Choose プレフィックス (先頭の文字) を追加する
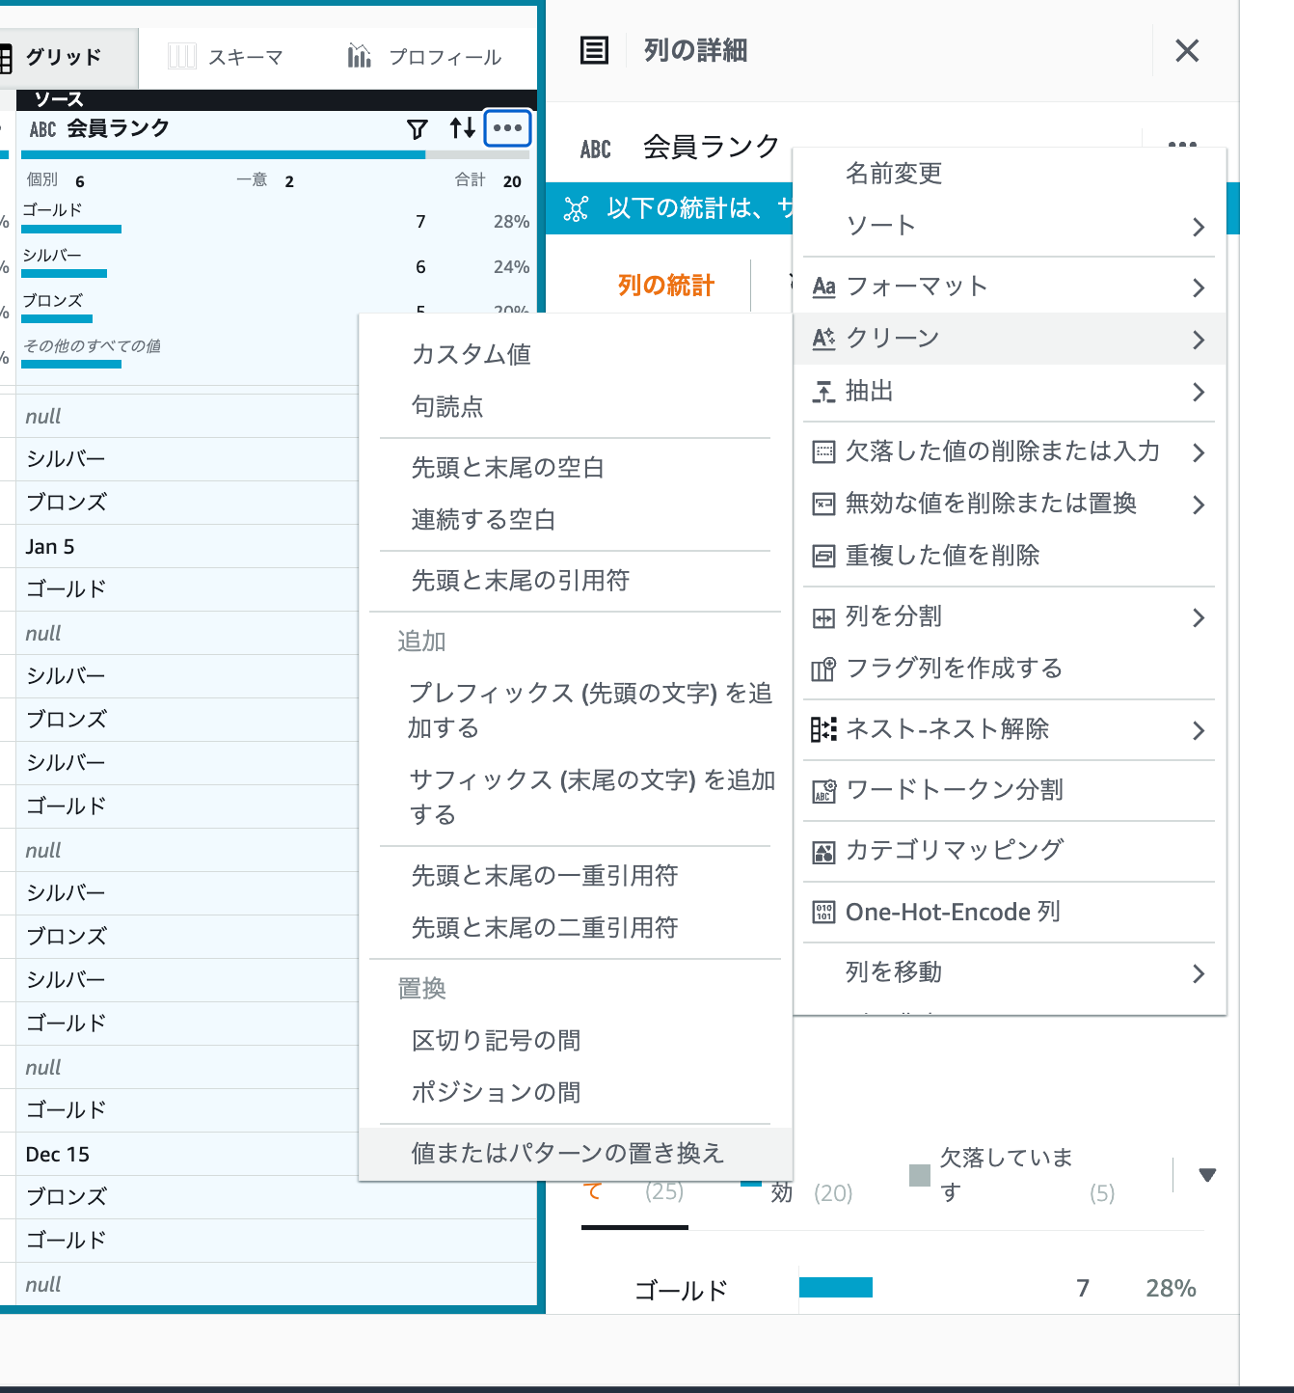Viewport: 1294px width, 1393px height. 590,710
